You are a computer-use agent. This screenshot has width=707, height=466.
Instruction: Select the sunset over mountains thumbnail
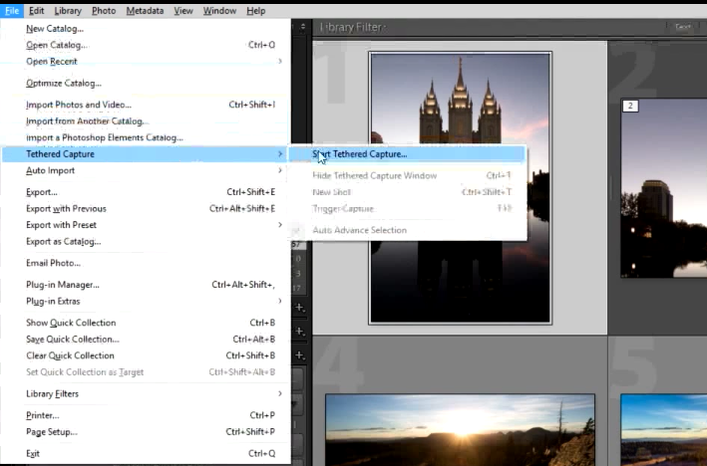[x=460, y=429]
